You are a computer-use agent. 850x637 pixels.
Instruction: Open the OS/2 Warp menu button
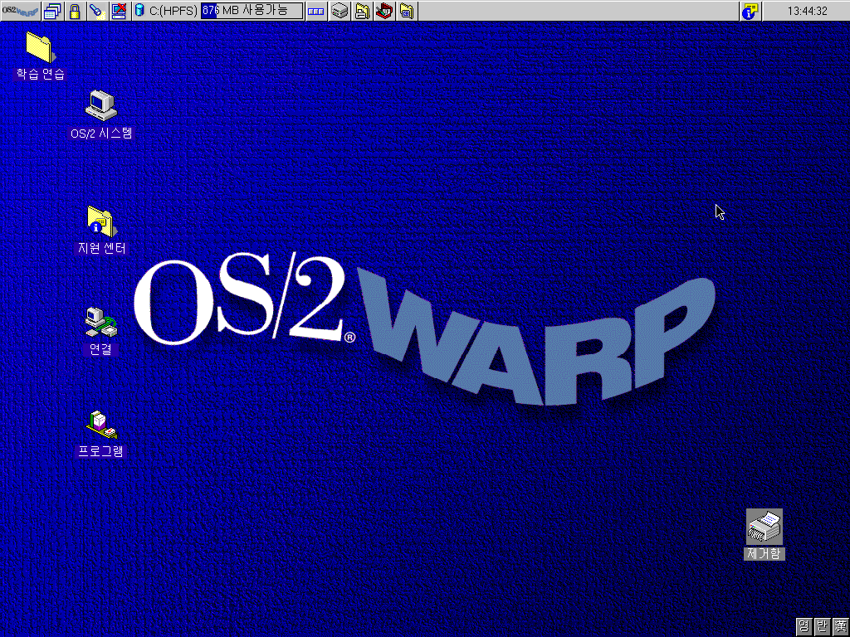21,11
